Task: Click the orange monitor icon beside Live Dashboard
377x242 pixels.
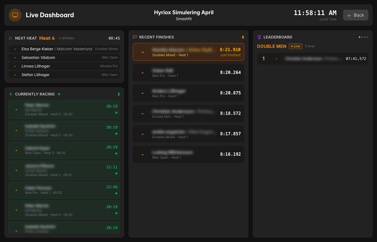Action: pyautogui.click(x=15, y=15)
